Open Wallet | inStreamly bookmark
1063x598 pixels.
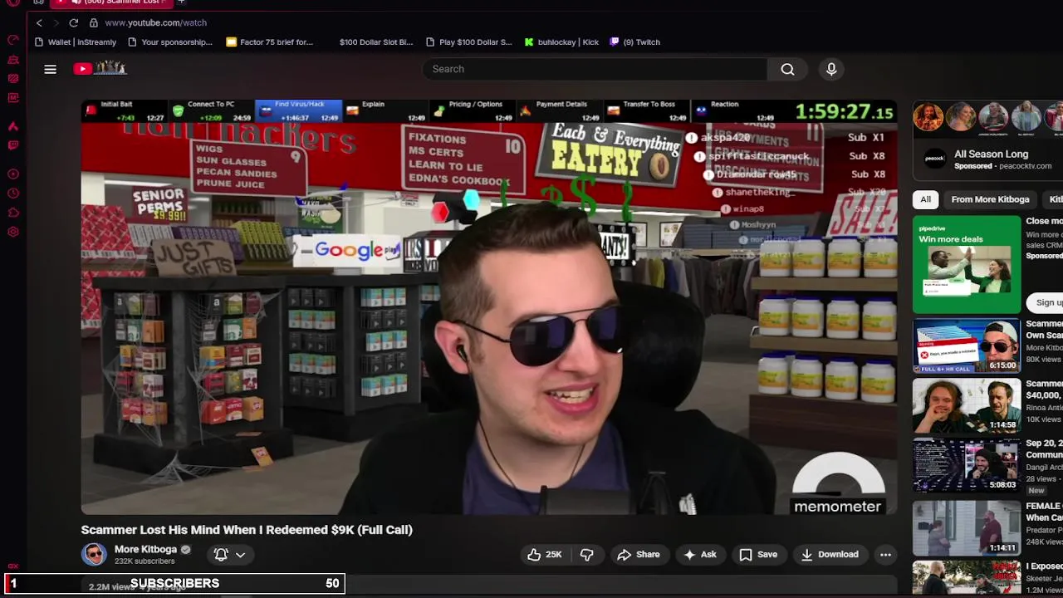[x=75, y=42]
